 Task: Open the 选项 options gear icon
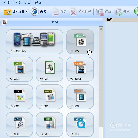coord(34,12)
